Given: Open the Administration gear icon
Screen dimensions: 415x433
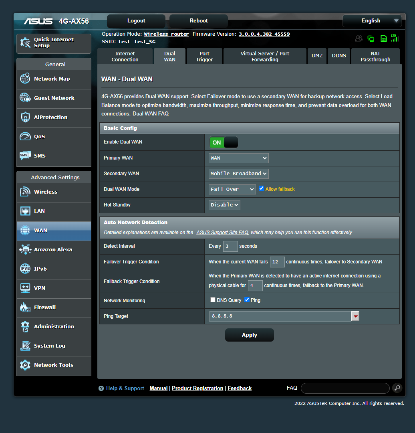Looking at the screenshot, I should 25,326.
